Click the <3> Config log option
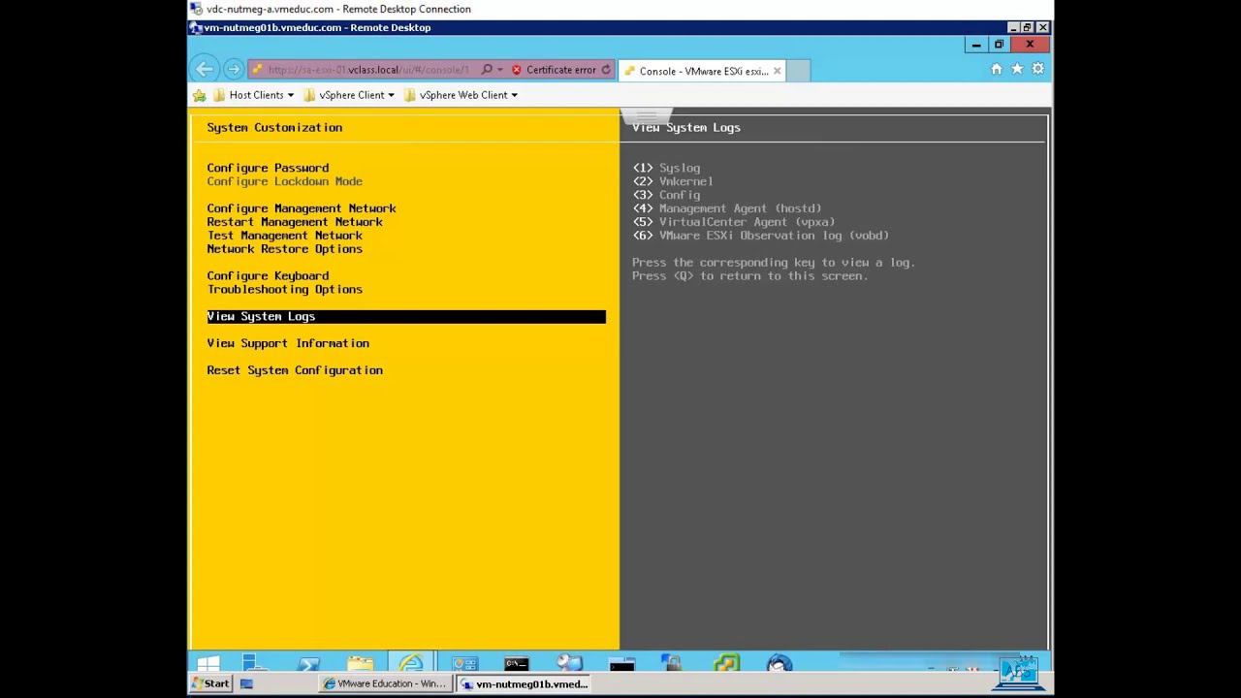Screen dimensions: 1241x698 [666, 195]
